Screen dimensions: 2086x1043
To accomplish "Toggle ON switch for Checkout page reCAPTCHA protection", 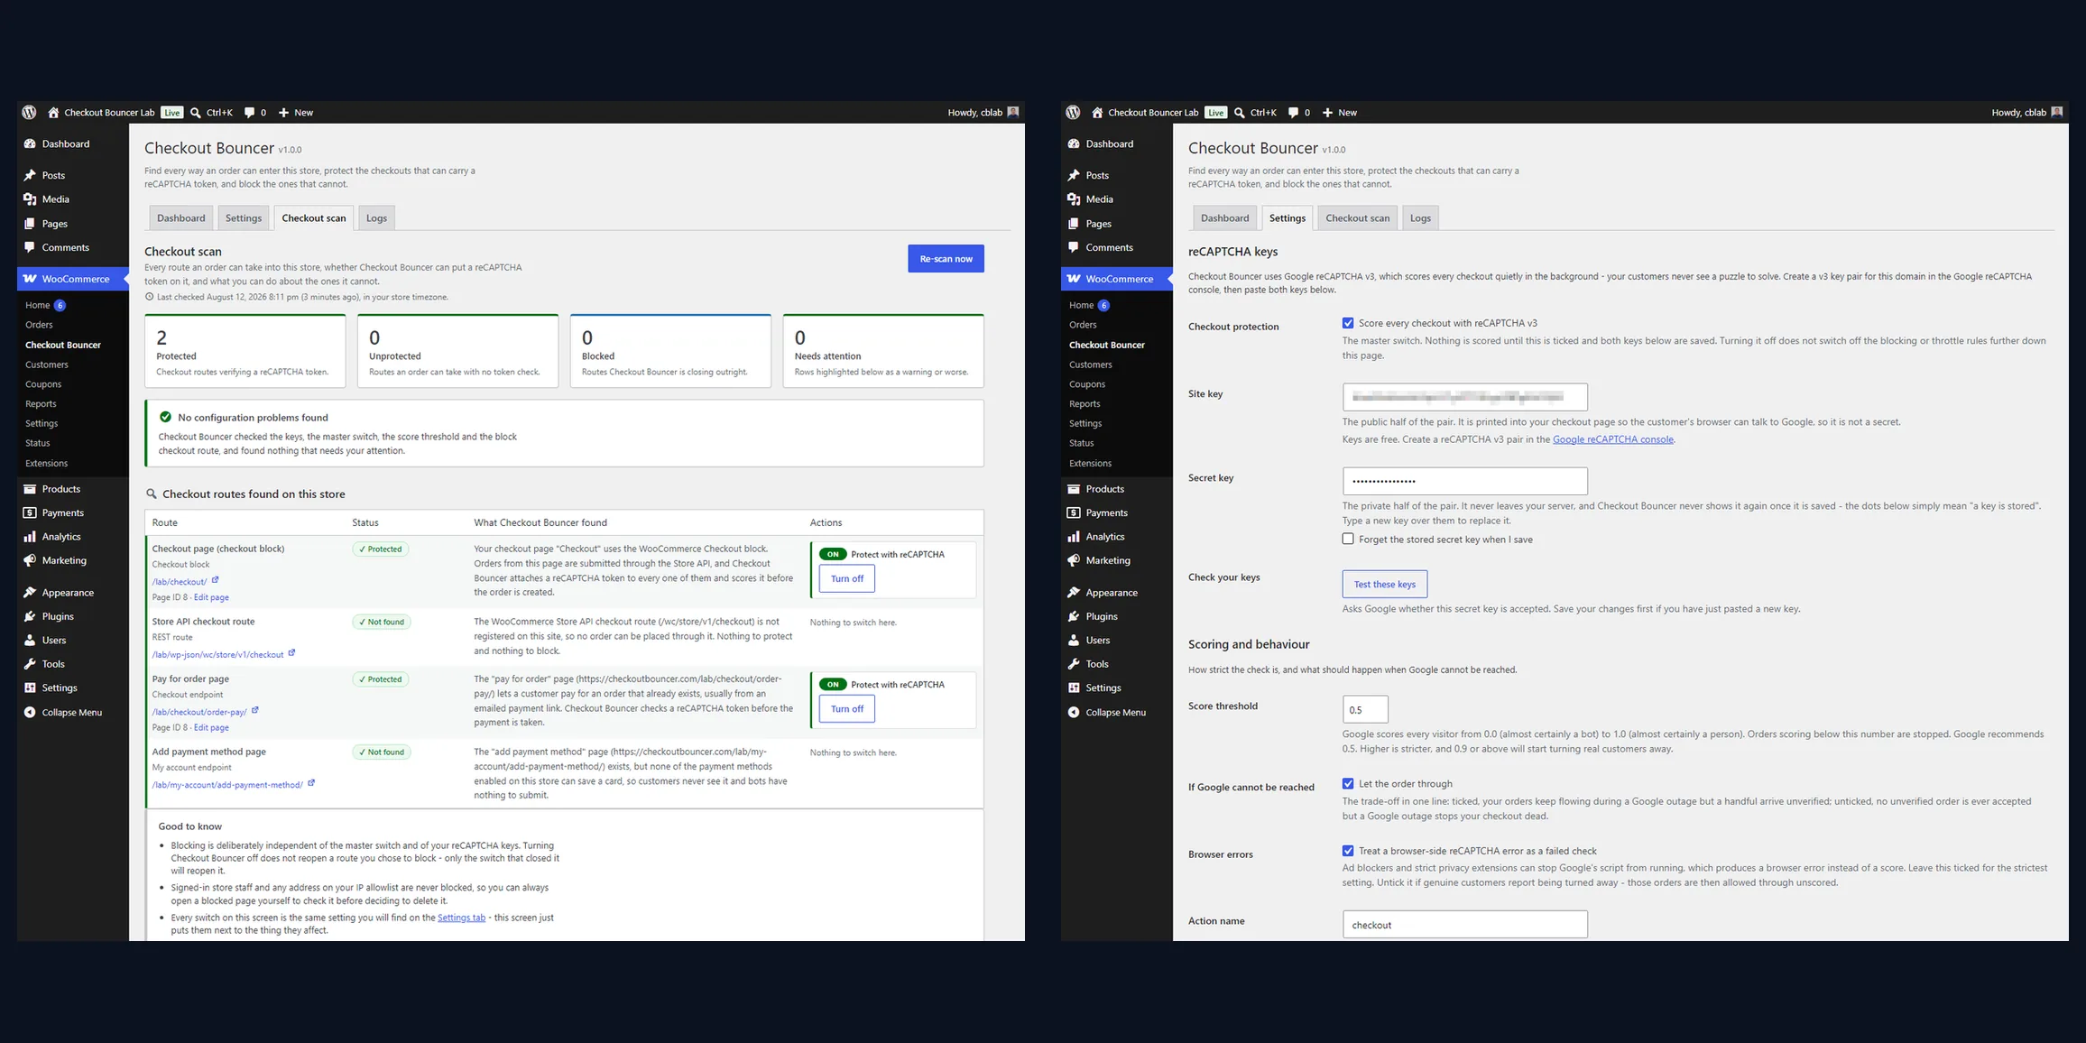I will (833, 555).
